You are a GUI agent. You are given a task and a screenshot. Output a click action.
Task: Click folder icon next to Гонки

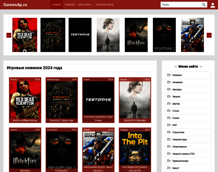point(169,118)
